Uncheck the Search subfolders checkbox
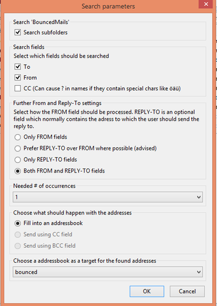This screenshot has height=306, width=217. (17, 32)
